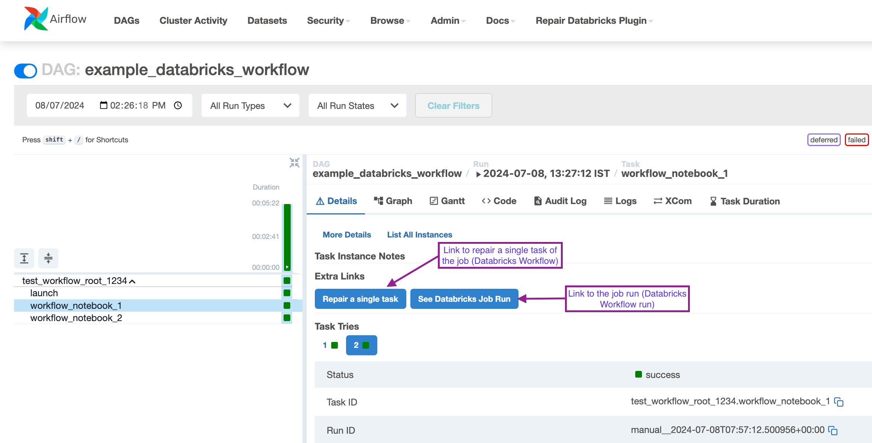Screen dimensions: 872x443
Task: Select All Run States dropdown
Action: coord(358,105)
